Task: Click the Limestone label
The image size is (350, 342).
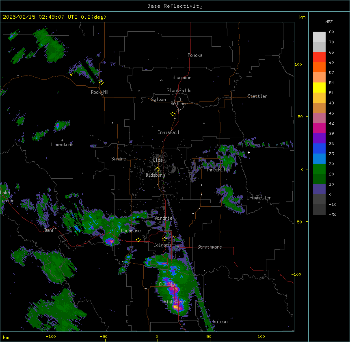Action: [62, 145]
